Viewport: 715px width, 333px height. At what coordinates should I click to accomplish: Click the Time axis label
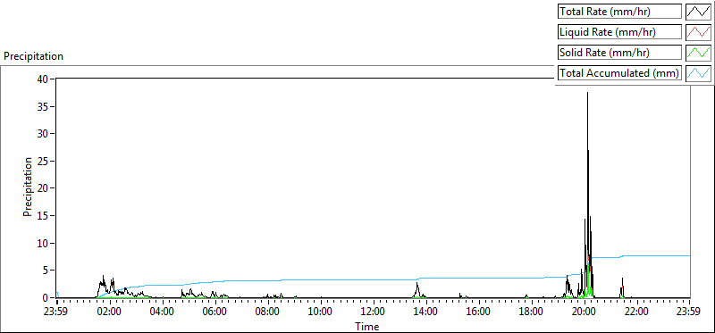click(x=367, y=326)
